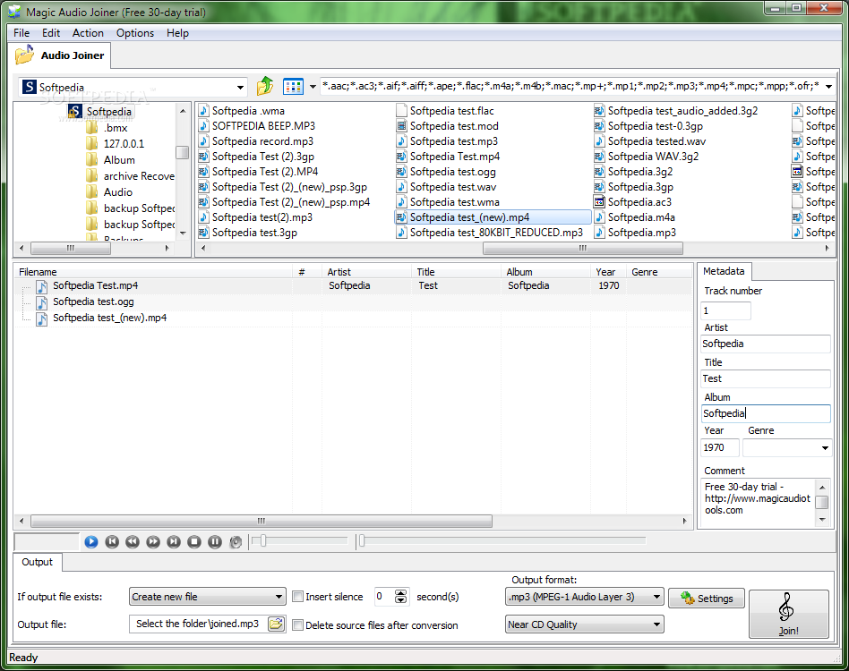Click the Title field containing Test
849x671 pixels.
pyautogui.click(x=766, y=379)
